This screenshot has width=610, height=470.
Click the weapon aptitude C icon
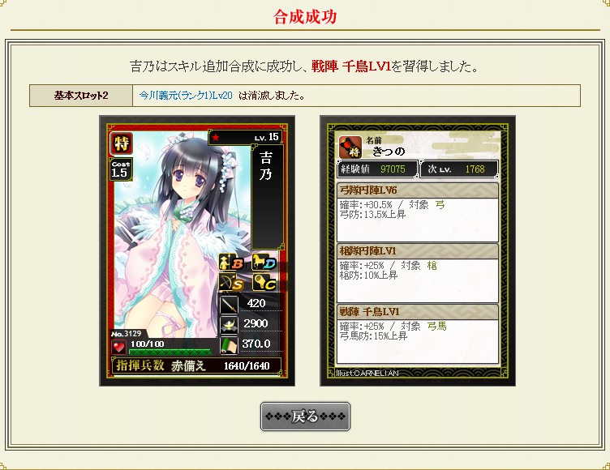(x=264, y=283)
